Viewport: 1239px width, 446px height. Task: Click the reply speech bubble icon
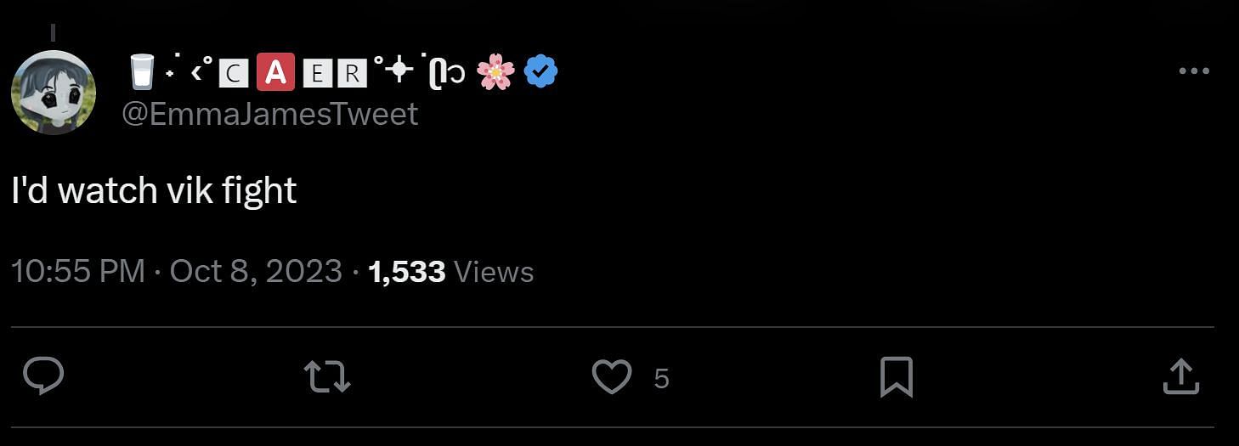42,376
